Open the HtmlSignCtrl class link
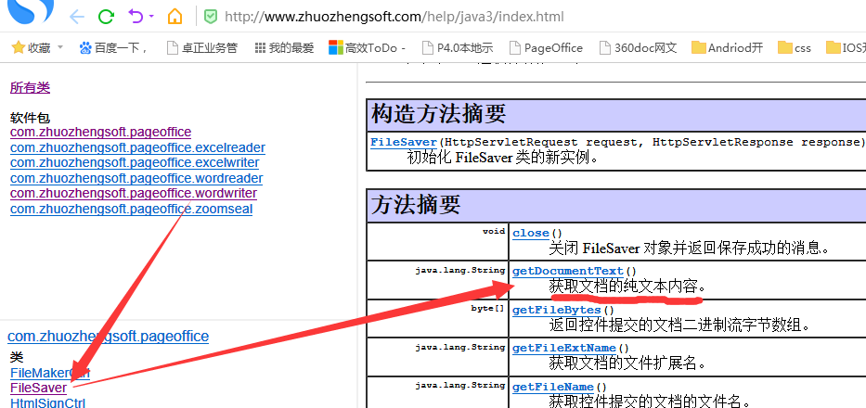The image size is (866, 408). pyautogui.click(x=47, y=402)
